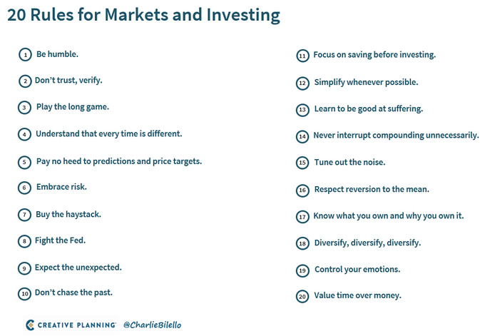The height and width of the screenshot is (336, 485).
Task: Select the circled number 8 badge
Action: tap(25, 241)
